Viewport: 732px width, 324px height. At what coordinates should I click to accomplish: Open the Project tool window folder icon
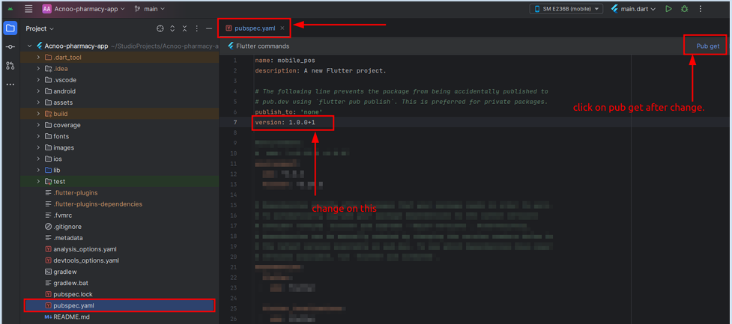coord(10,28)
